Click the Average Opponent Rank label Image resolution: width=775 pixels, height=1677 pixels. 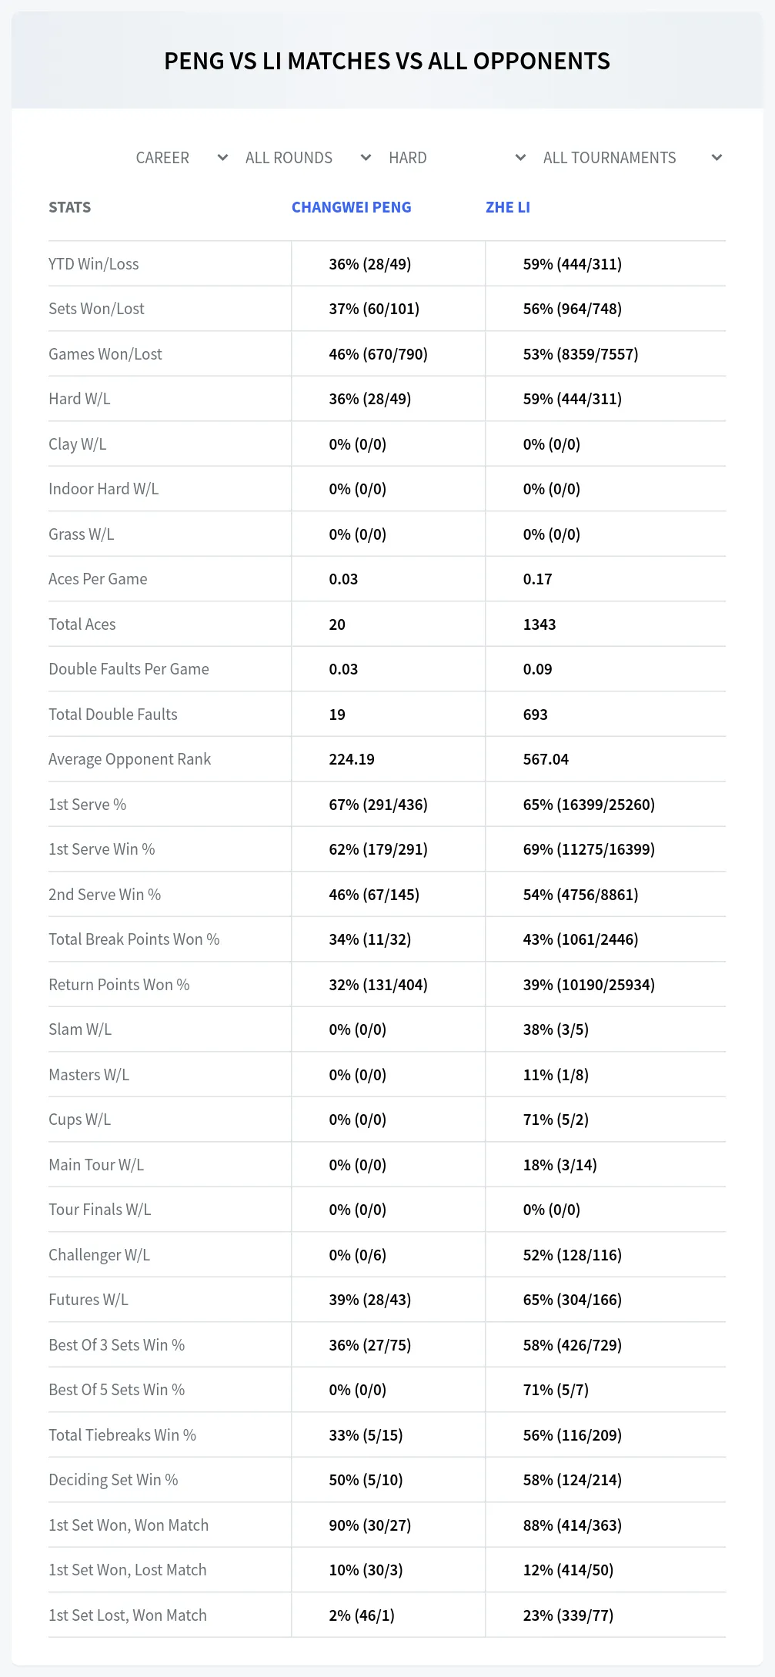[x=129, y=759]
